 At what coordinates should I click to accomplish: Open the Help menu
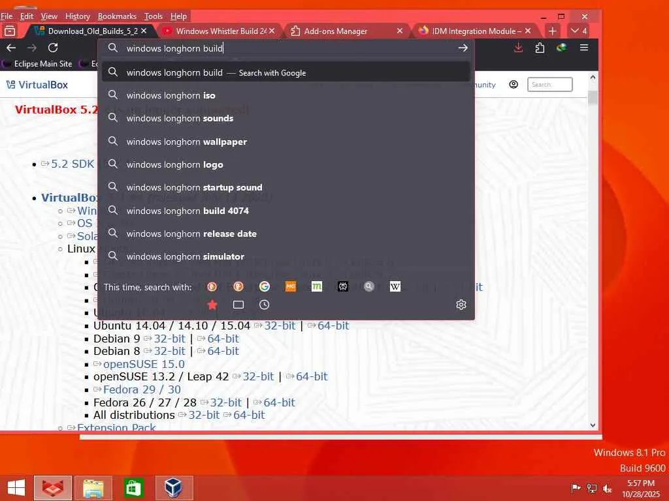tap(178, 16)
